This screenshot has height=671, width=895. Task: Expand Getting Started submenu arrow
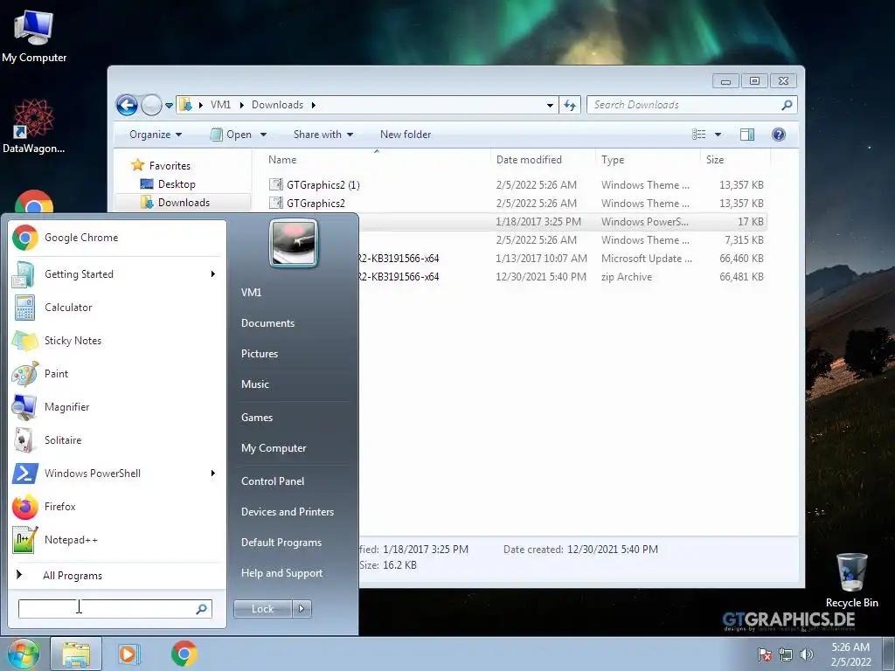coord(213,273)
